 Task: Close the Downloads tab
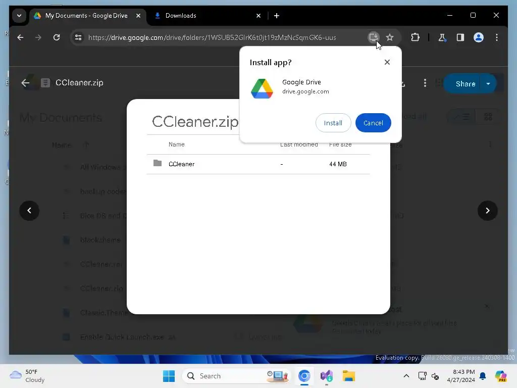pyautogui.click(x=258, y=16)
